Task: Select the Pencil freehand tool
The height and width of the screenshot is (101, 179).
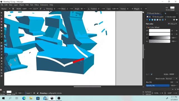Action: [1, 37]
